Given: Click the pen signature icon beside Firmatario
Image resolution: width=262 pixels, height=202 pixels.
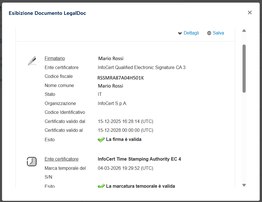Looking at the screenshot, I should point(32,61).
